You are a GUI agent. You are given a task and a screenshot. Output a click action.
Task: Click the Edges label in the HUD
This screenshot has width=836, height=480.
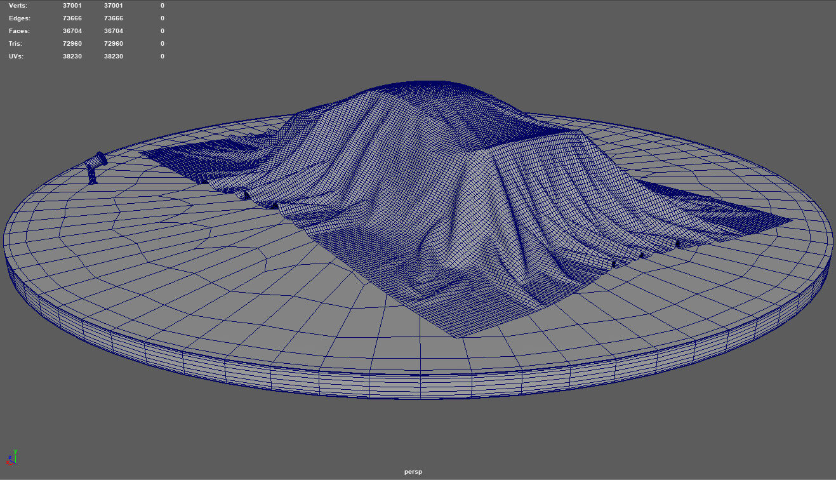click(x=19, y=18)
